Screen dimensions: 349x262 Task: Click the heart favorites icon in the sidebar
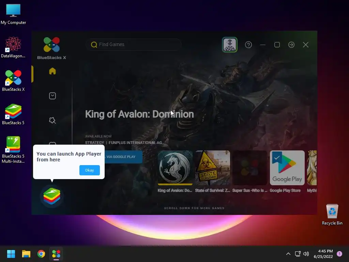pyautogui.click(x=52, y=144)
